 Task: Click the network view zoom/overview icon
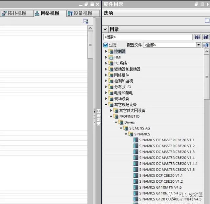pyautogui.click(x=86, y=21)
